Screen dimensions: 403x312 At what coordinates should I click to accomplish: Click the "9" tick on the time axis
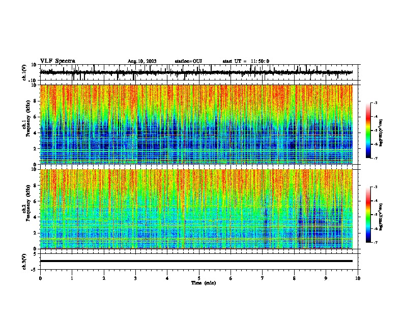(326, 278)
